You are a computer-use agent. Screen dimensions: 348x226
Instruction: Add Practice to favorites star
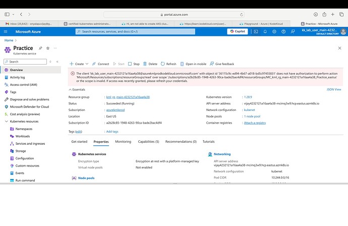[48, 48]
